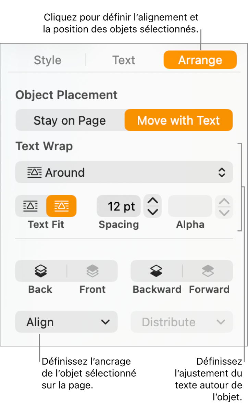Decrease Alpha with down arrow
This screenshot has width=248, height=405.
click(x=224, y=212)
